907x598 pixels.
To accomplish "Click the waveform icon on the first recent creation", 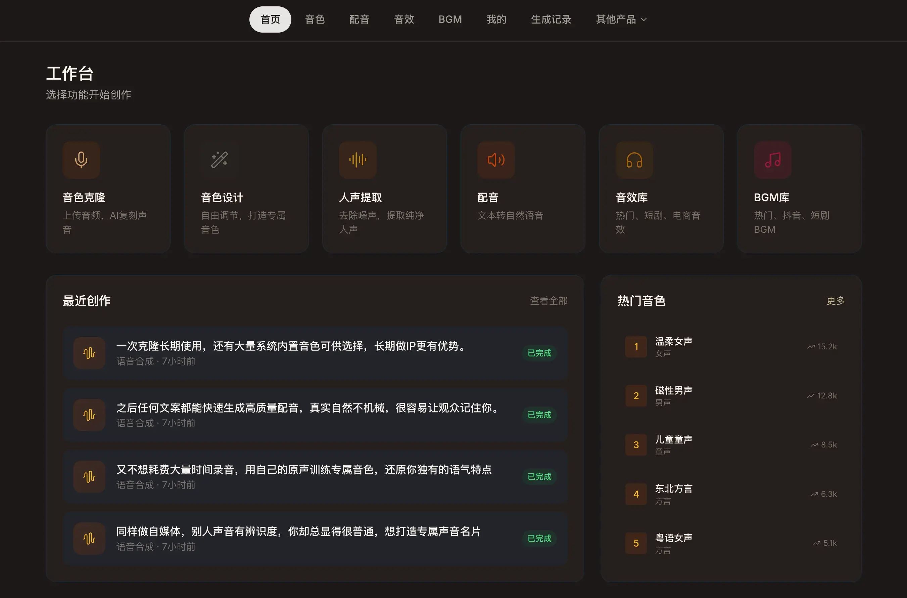I will coord(89,353).
